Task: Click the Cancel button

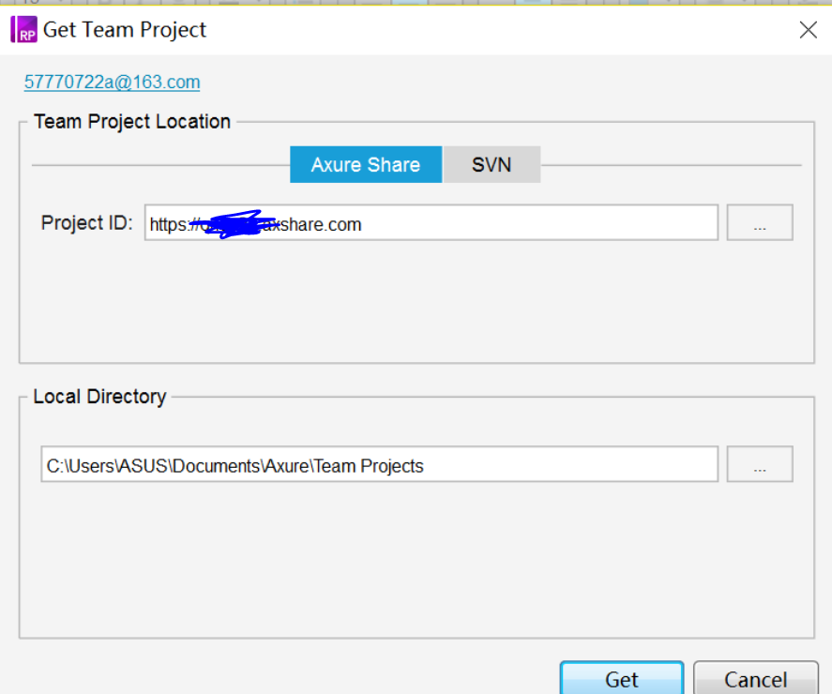Action: [x=756, y=678]
